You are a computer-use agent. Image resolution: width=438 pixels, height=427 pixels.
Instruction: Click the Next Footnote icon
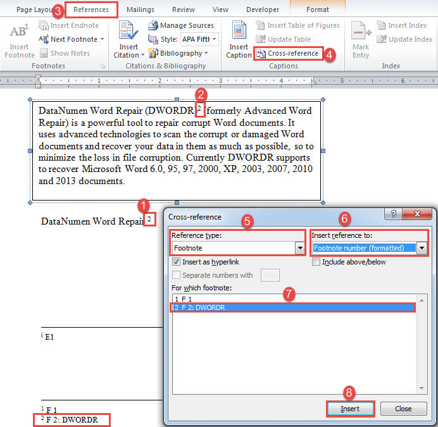click(44, 39)
